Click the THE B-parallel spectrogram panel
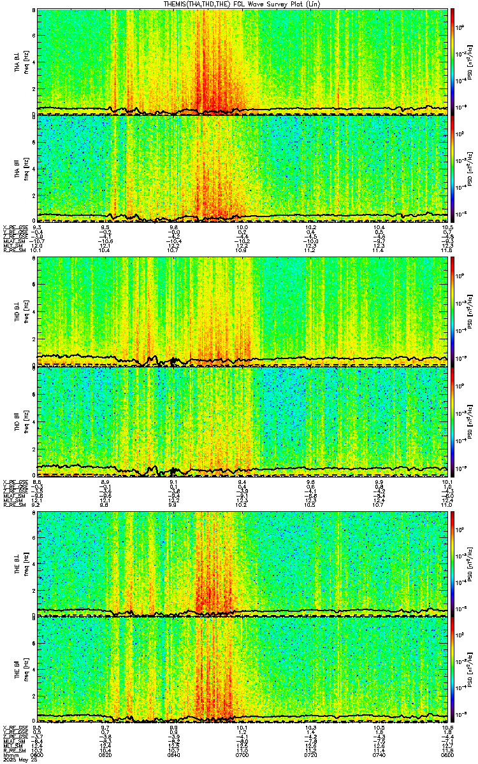This screenshot has height=764, width=478. point(242,670)
